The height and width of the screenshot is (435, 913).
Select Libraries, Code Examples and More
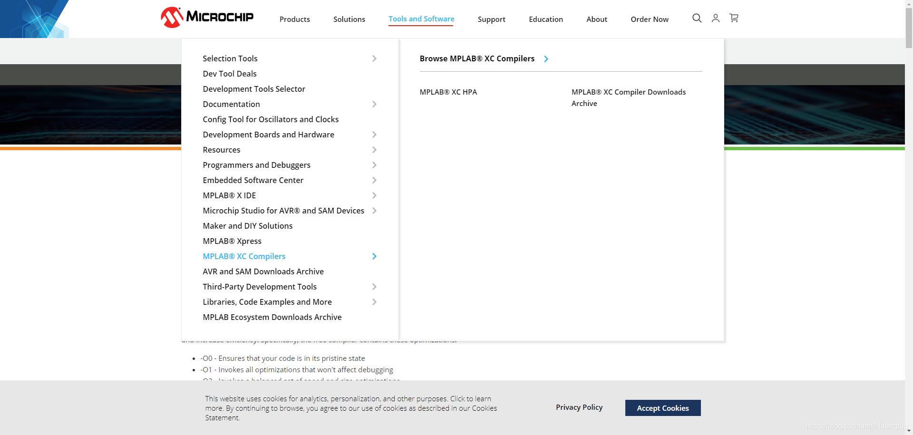(x=267, y=302)
